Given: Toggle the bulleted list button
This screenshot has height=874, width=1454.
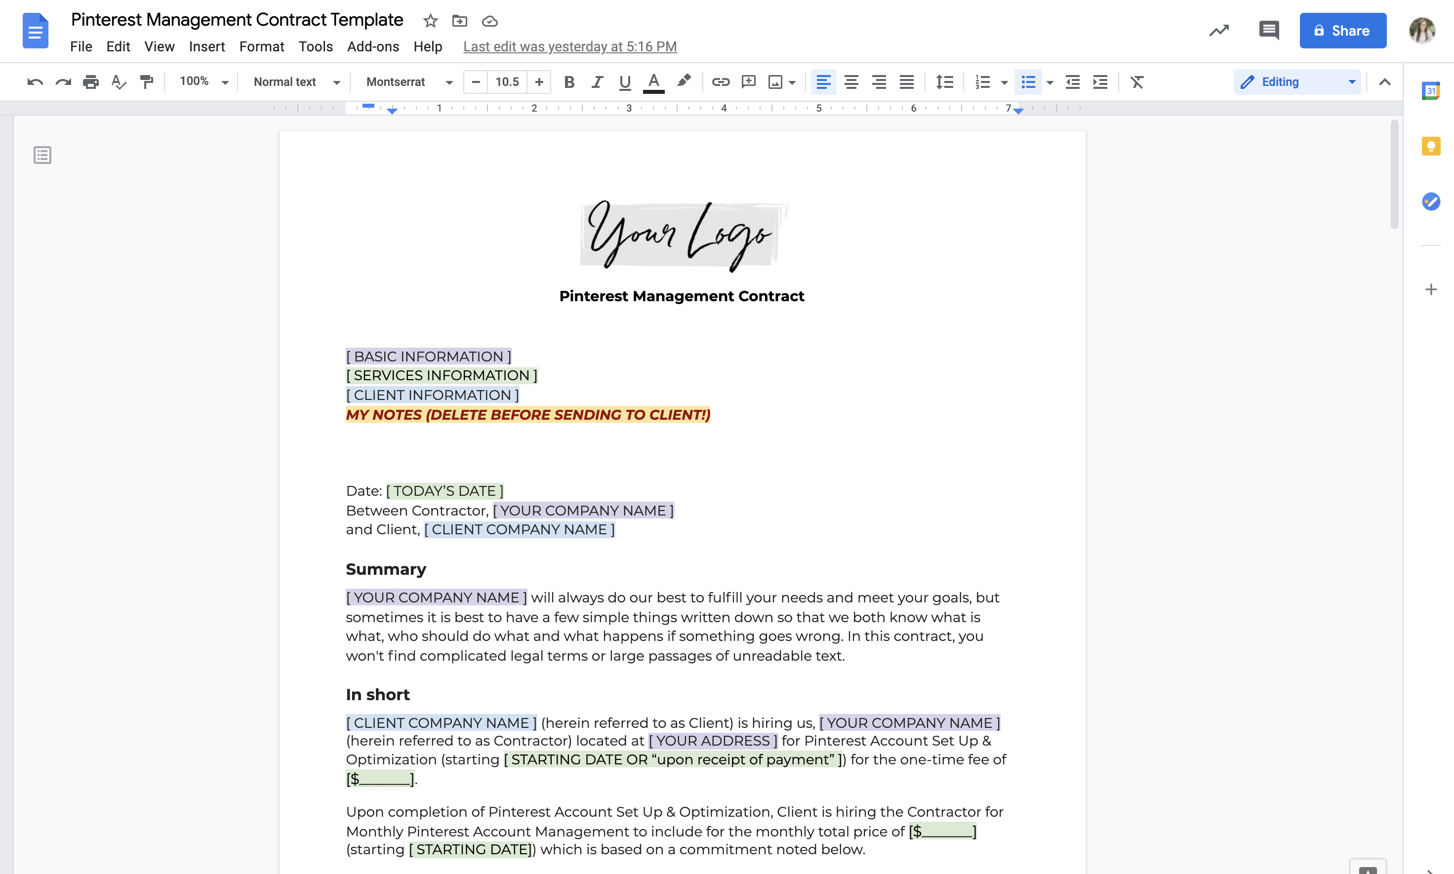Looking at the screenshot, I should point(1028,82).
